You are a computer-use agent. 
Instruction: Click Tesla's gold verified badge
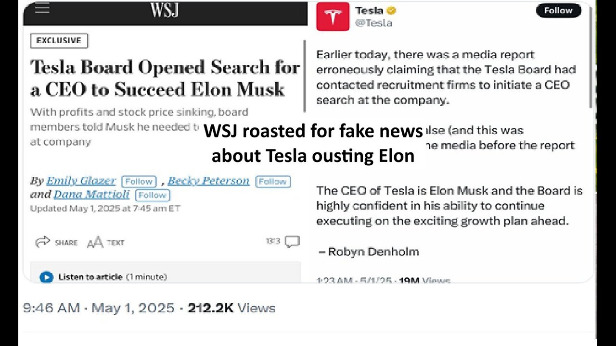point(391,11)
